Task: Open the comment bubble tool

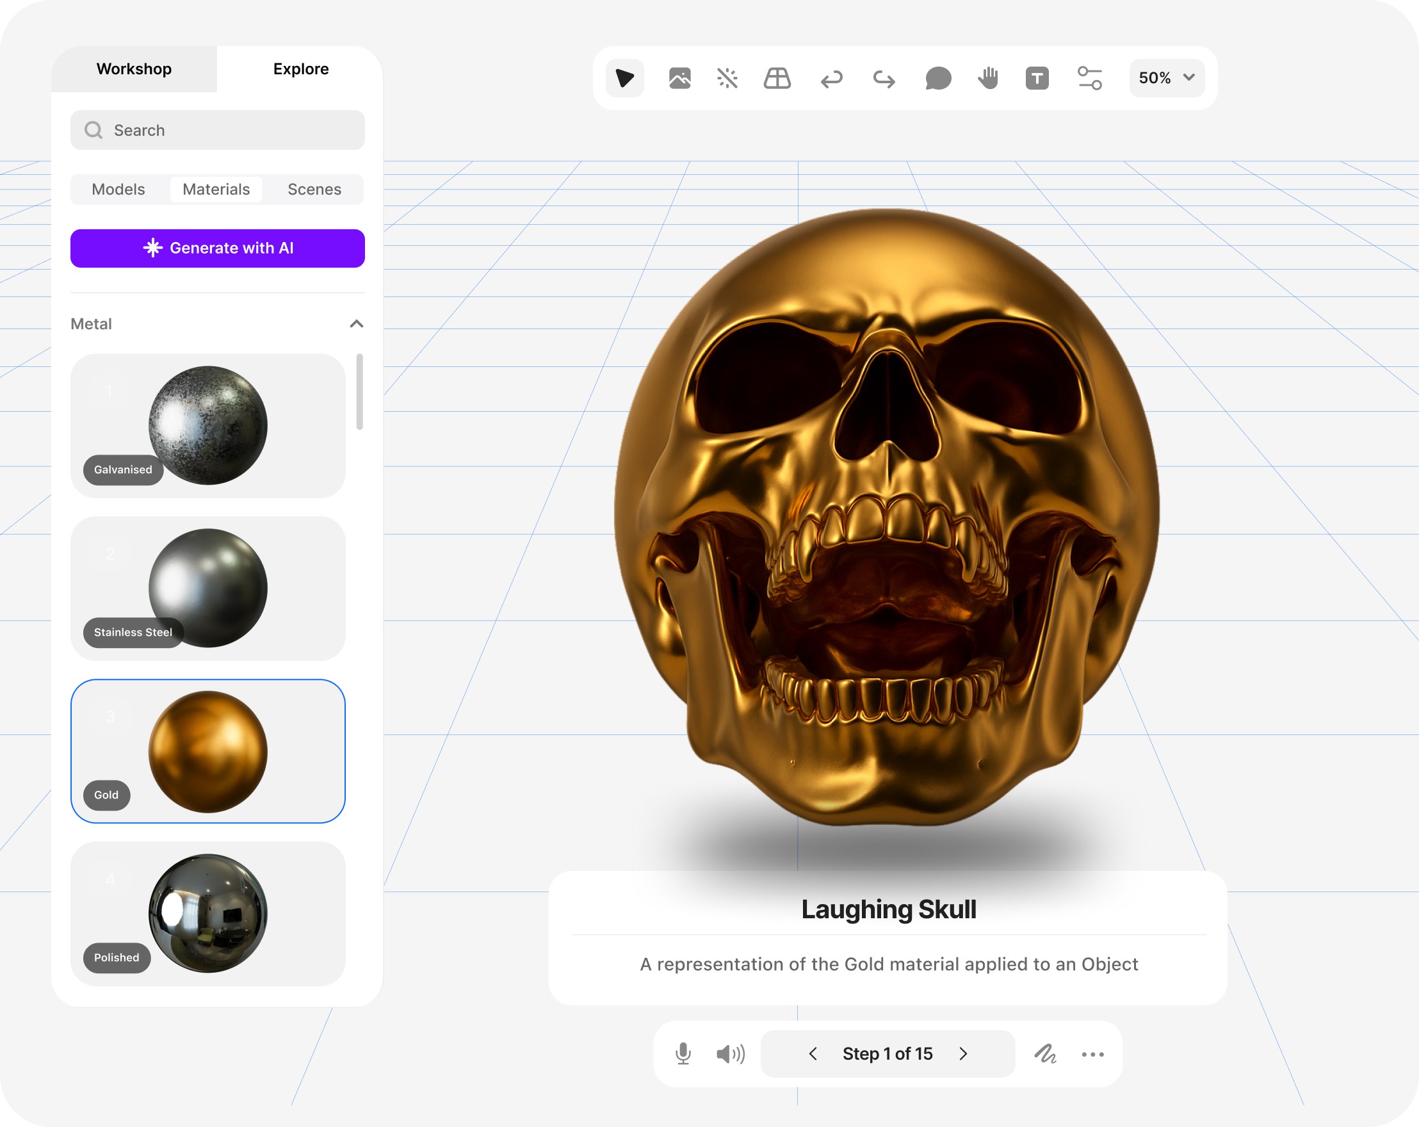Action: point(938,78)
